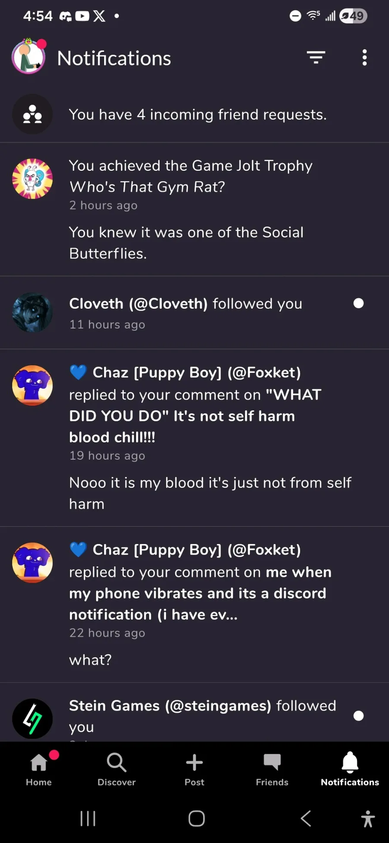
Task: Open the Android recent apps button
Action: (x=88, y=818)
